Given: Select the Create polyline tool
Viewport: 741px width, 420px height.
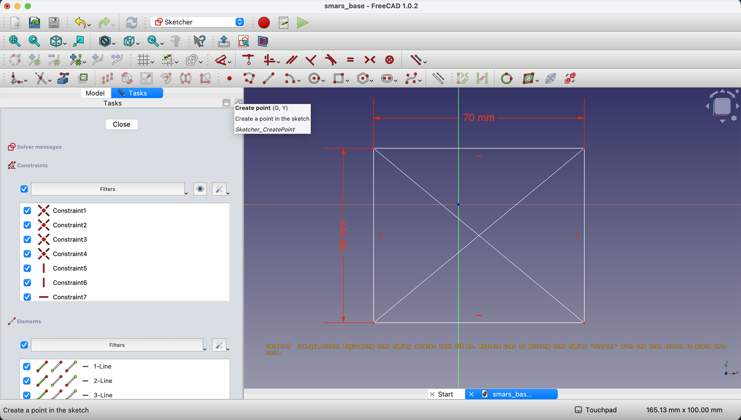Looking at the screenshot, I should click(249, 79).
